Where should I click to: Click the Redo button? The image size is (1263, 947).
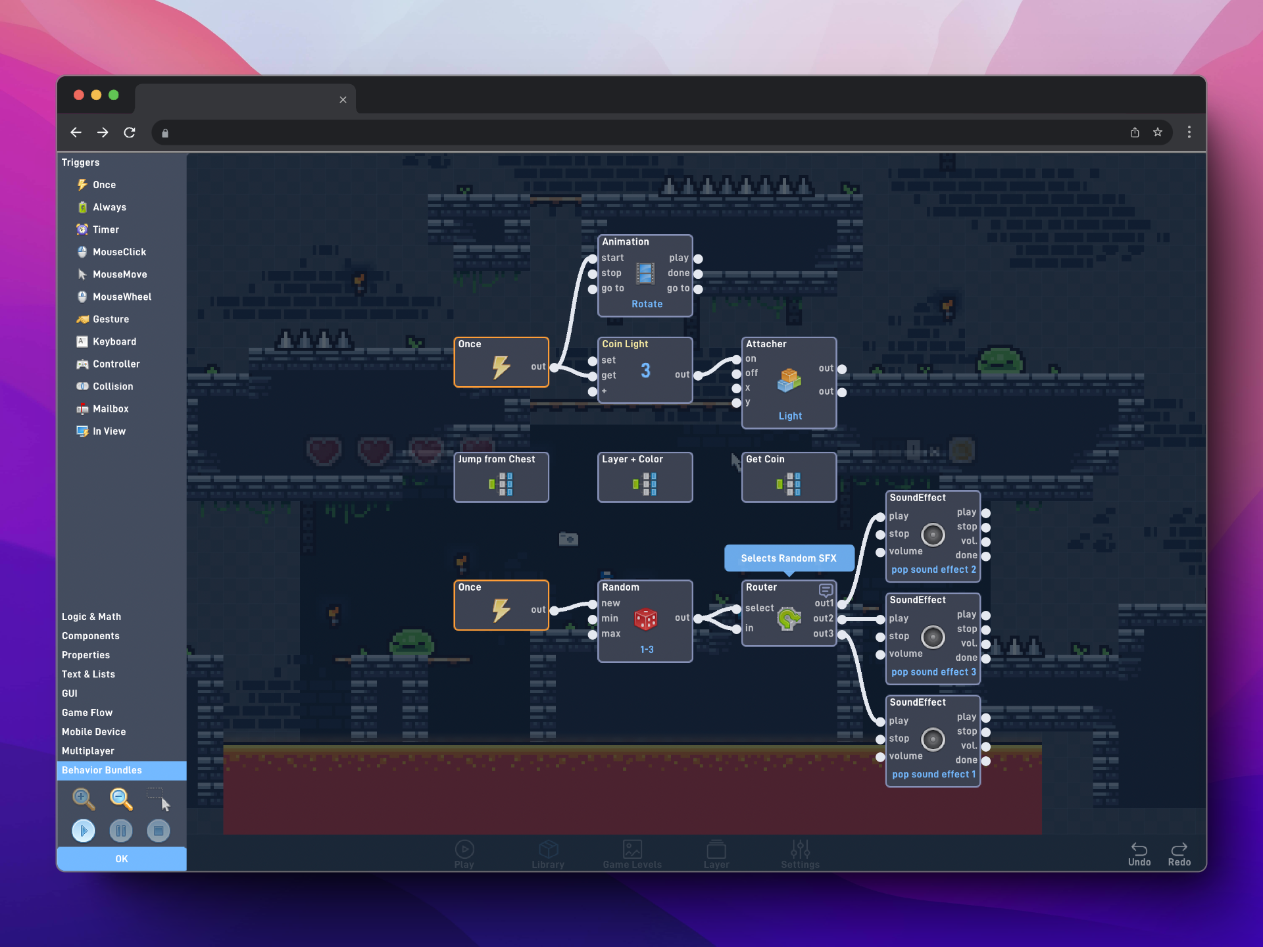point(1179,854)
